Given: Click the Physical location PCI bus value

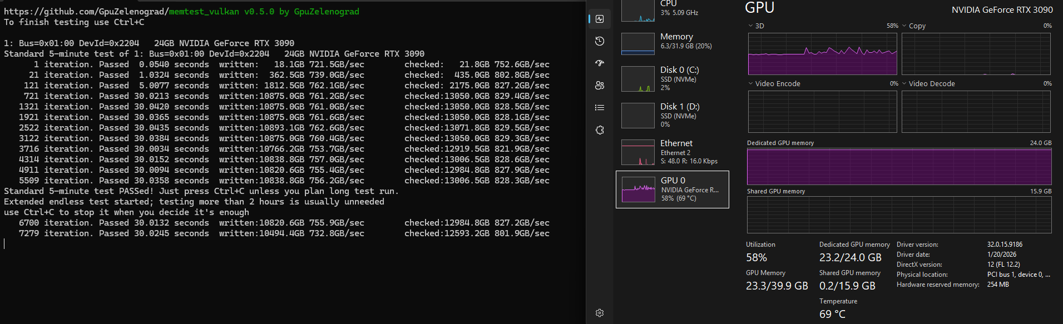Looking at the screenshot, I should pyautogui.click(x=1018, y=275).
